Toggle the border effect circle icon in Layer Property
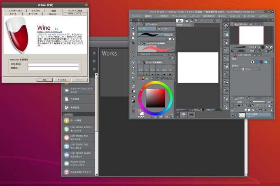The width and height of the screenshot is (280, 186). 252,62
